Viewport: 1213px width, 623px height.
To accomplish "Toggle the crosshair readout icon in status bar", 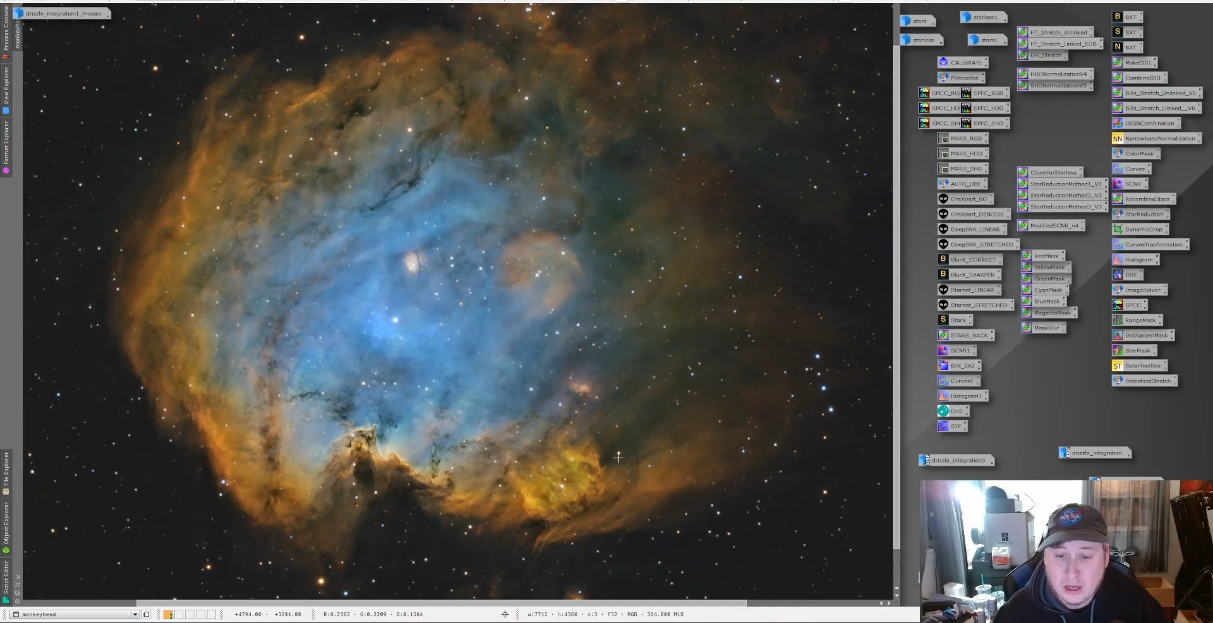I will [505, 614].
